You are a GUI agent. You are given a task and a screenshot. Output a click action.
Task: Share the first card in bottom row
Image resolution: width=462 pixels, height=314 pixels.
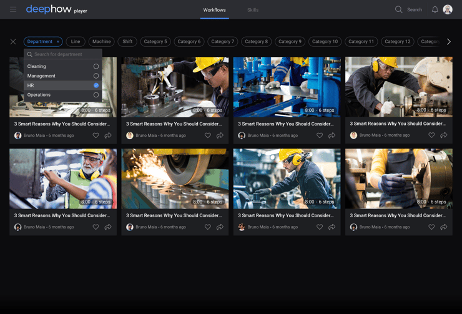[108, 227]
